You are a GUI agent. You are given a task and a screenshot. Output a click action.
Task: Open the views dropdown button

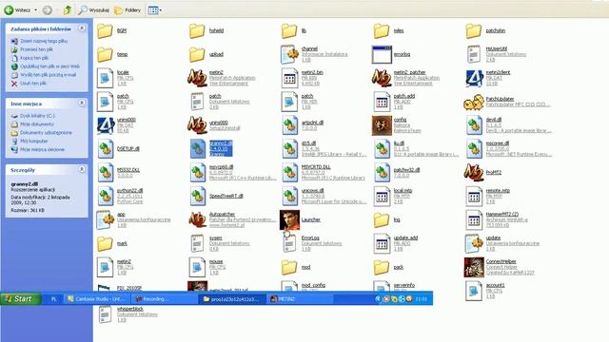[x=154, y=10]
